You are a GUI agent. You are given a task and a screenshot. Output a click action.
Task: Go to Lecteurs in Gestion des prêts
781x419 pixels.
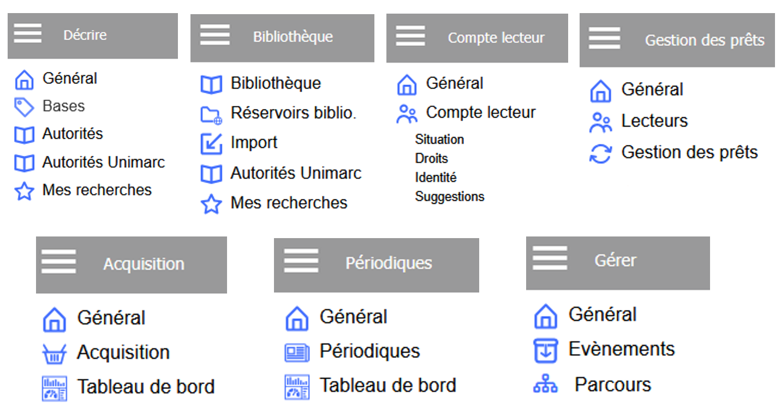click(654, 121)
